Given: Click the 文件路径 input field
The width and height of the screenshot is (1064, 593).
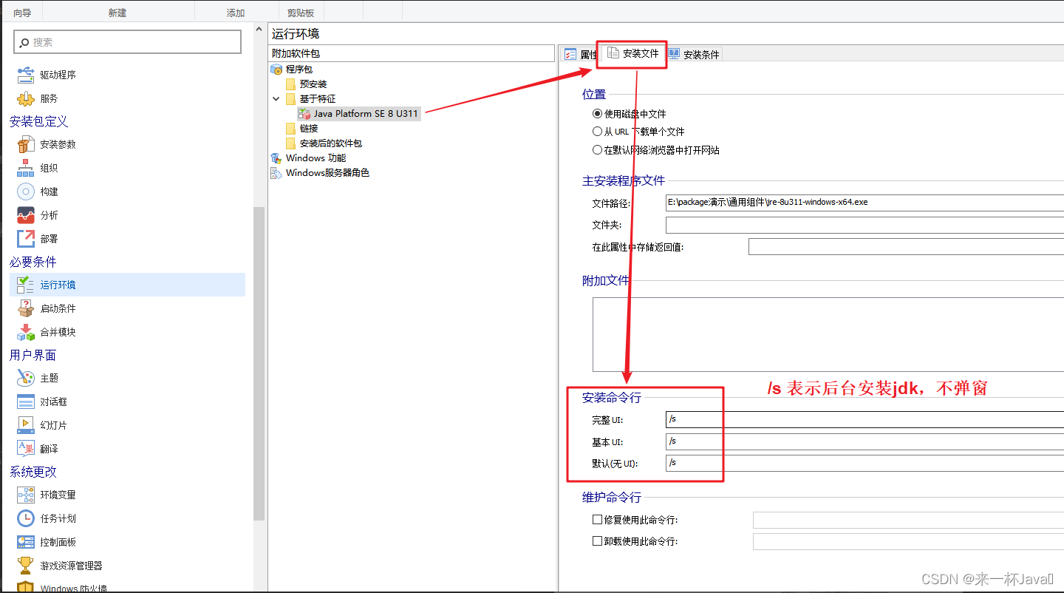Looking at the screenshot, I should (x=864, y=203).
